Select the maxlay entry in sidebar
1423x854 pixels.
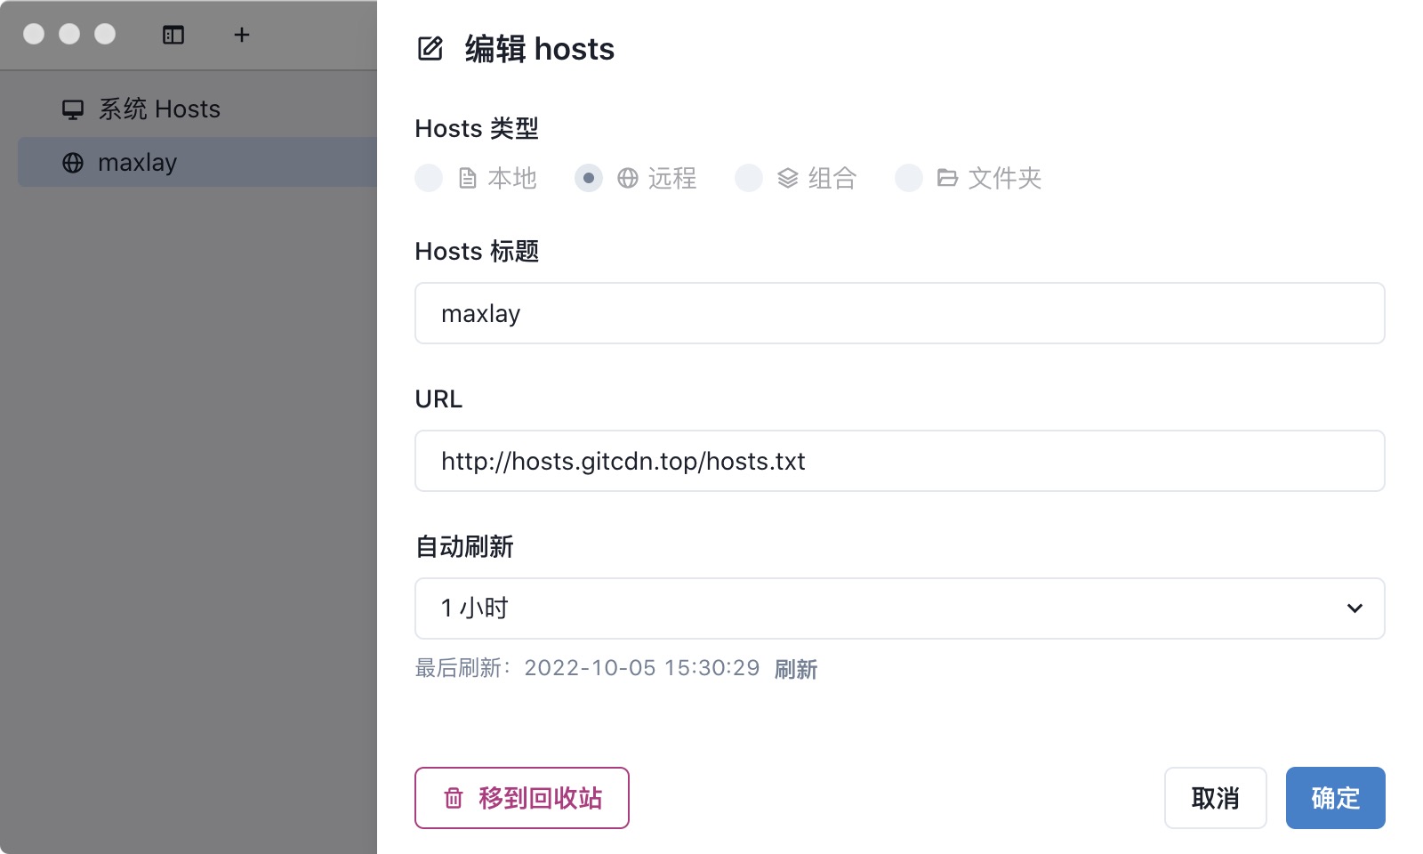point(138,163)
